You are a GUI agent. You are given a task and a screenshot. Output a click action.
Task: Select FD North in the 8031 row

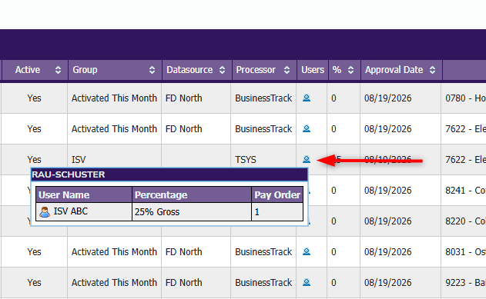[183, 251]
